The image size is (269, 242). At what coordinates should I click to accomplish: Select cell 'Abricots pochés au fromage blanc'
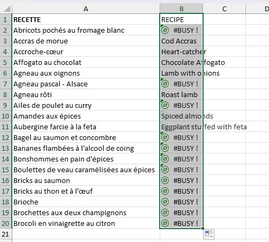86,30
